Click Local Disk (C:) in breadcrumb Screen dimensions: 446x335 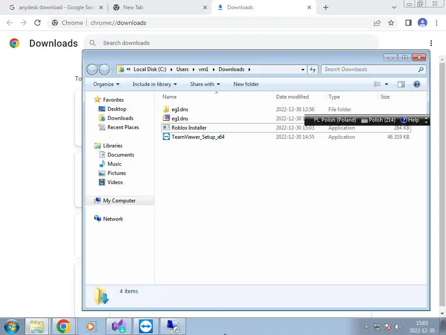[150, 69]
